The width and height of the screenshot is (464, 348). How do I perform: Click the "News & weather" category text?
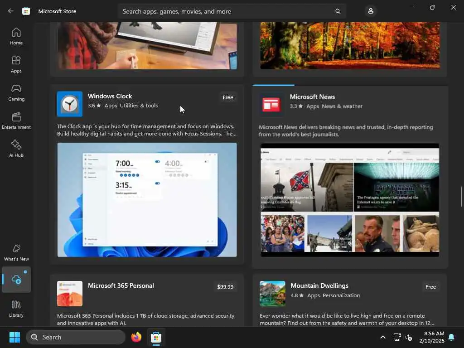342,106
